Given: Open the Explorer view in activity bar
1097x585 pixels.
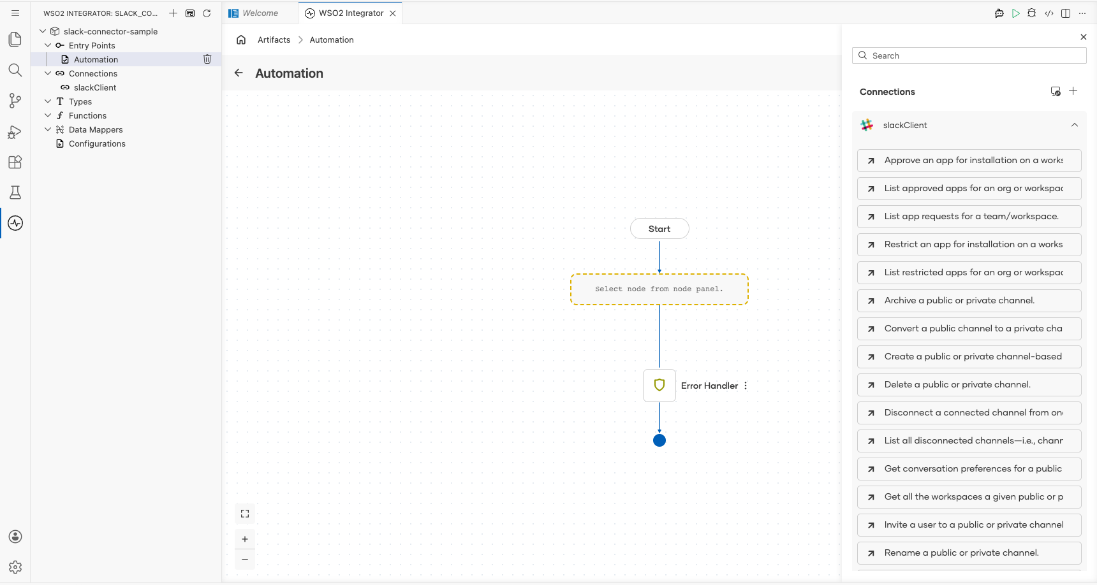Looking at the screenshot, I should pos(15,40).
